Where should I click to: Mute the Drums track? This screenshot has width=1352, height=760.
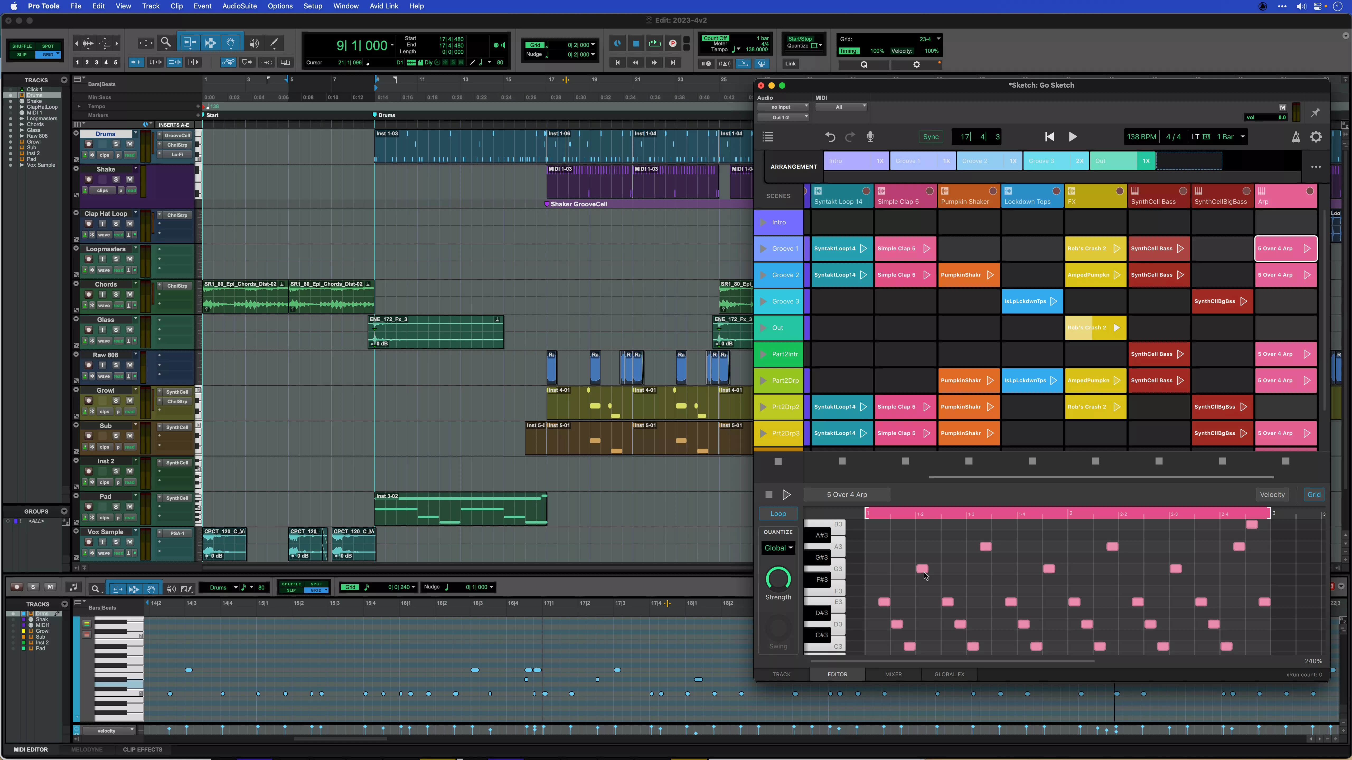tap(130, 144)
